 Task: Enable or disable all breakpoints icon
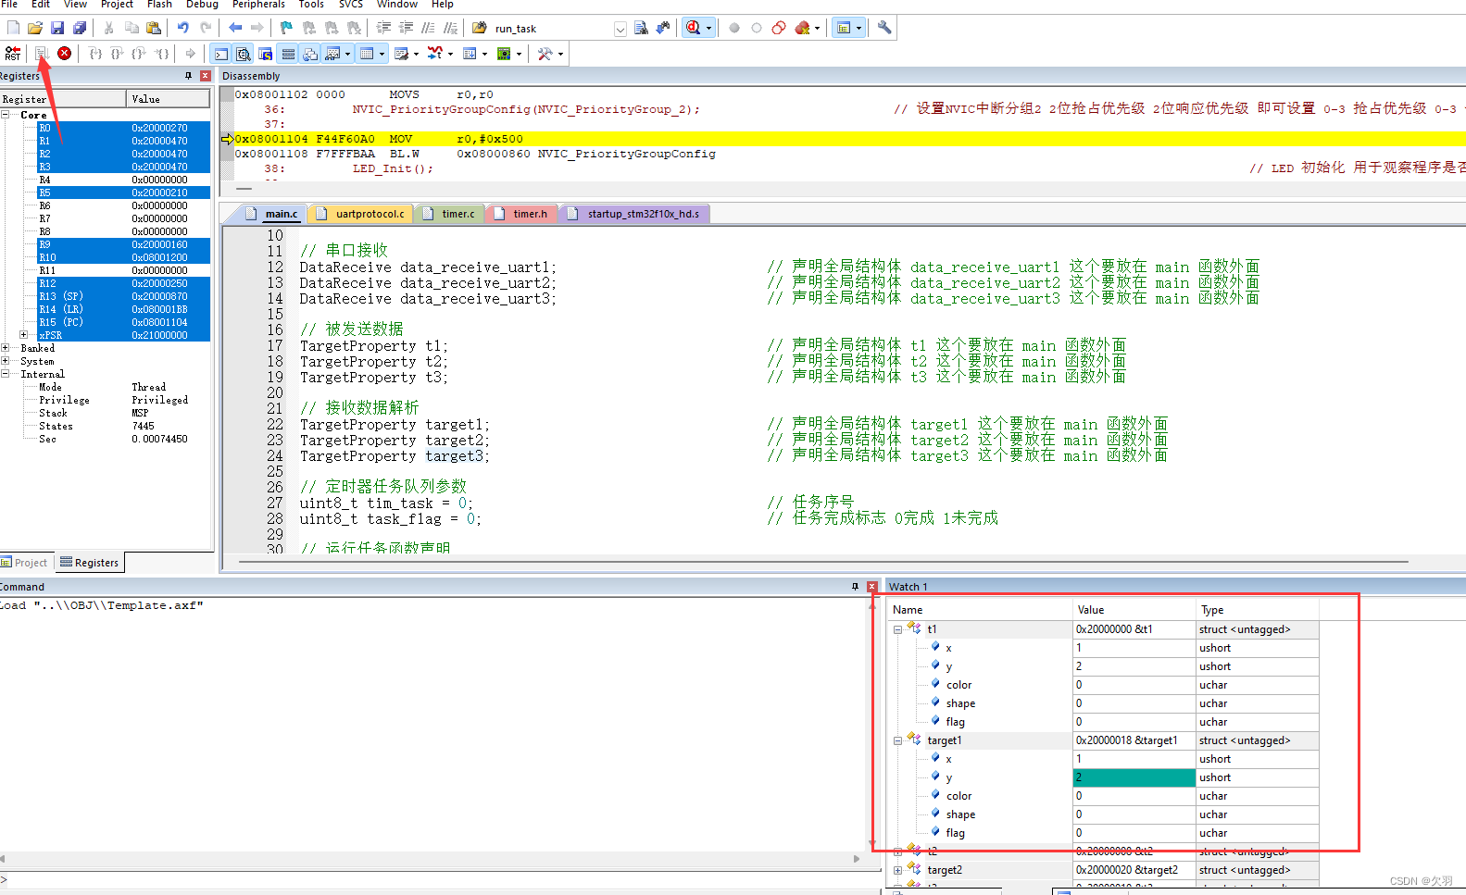tap(779, 28)
